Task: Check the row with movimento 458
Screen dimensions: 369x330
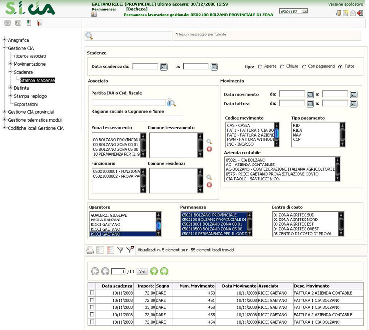Action: 92,307
